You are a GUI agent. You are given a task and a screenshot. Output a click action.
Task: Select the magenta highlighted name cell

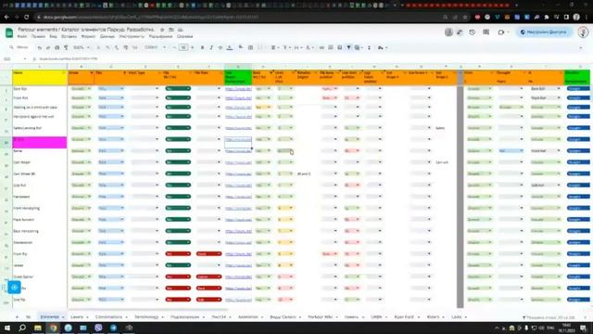coord(40,142)
